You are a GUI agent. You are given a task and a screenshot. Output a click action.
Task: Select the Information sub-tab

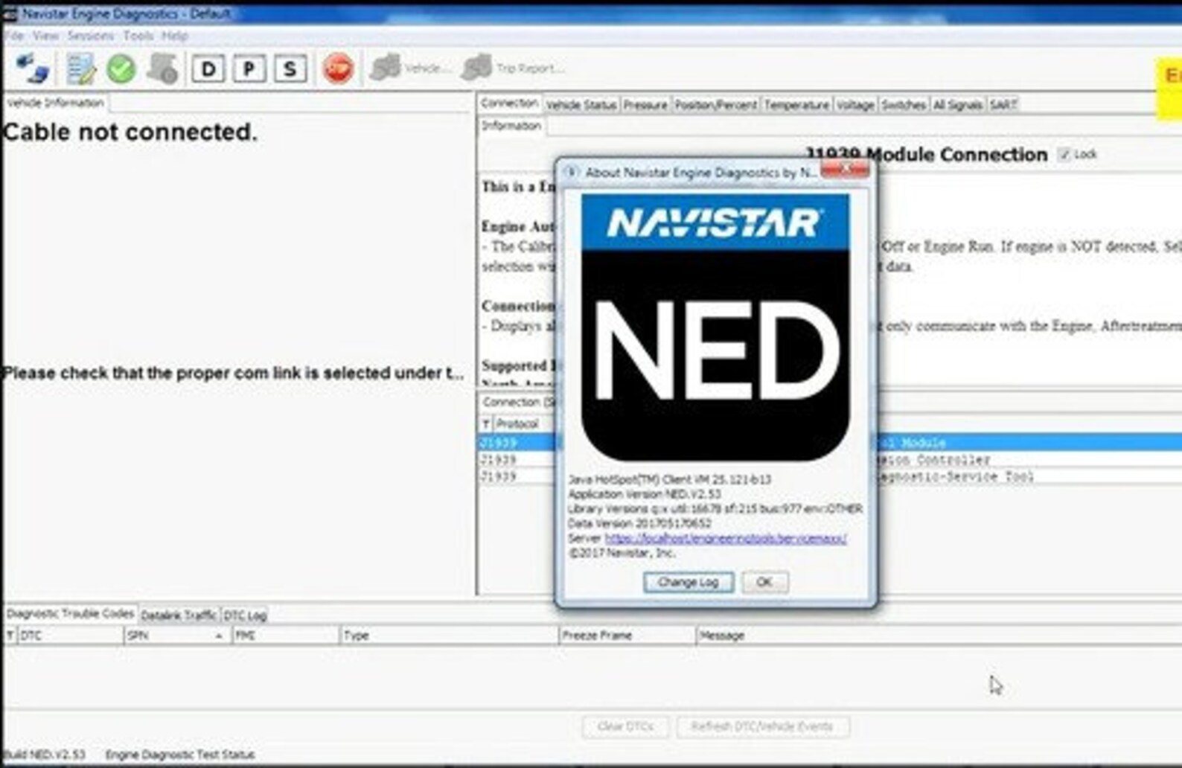511,126
